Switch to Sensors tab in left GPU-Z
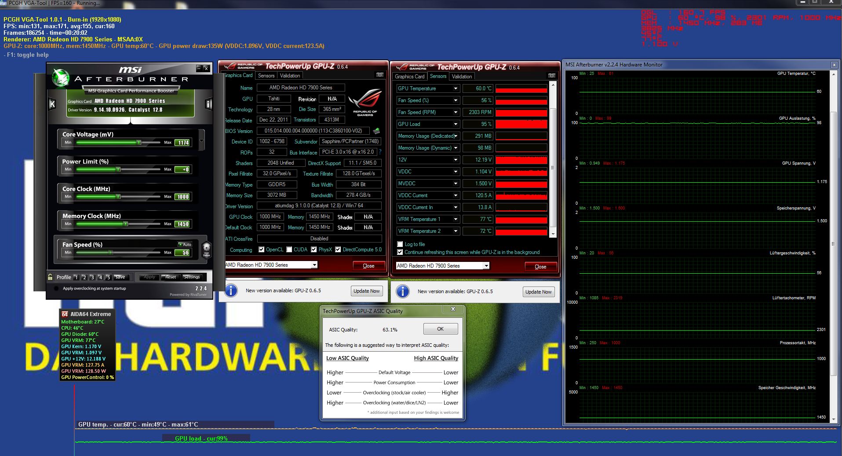 pyautogui.click(x=266, y=76)
